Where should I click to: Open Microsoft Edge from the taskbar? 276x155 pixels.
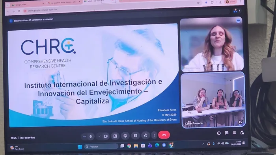(x=157, y=145)
